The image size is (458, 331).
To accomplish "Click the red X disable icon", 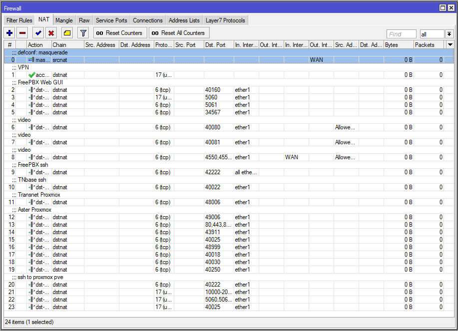I will [x=51, y=33].
